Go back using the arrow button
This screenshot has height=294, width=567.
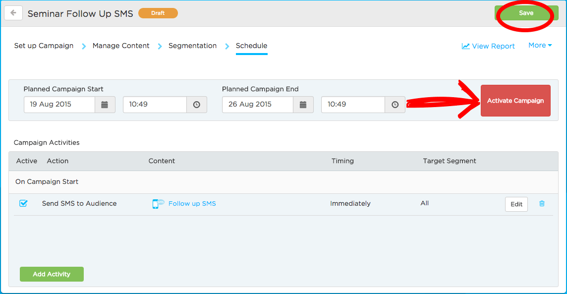pos(13,13)
